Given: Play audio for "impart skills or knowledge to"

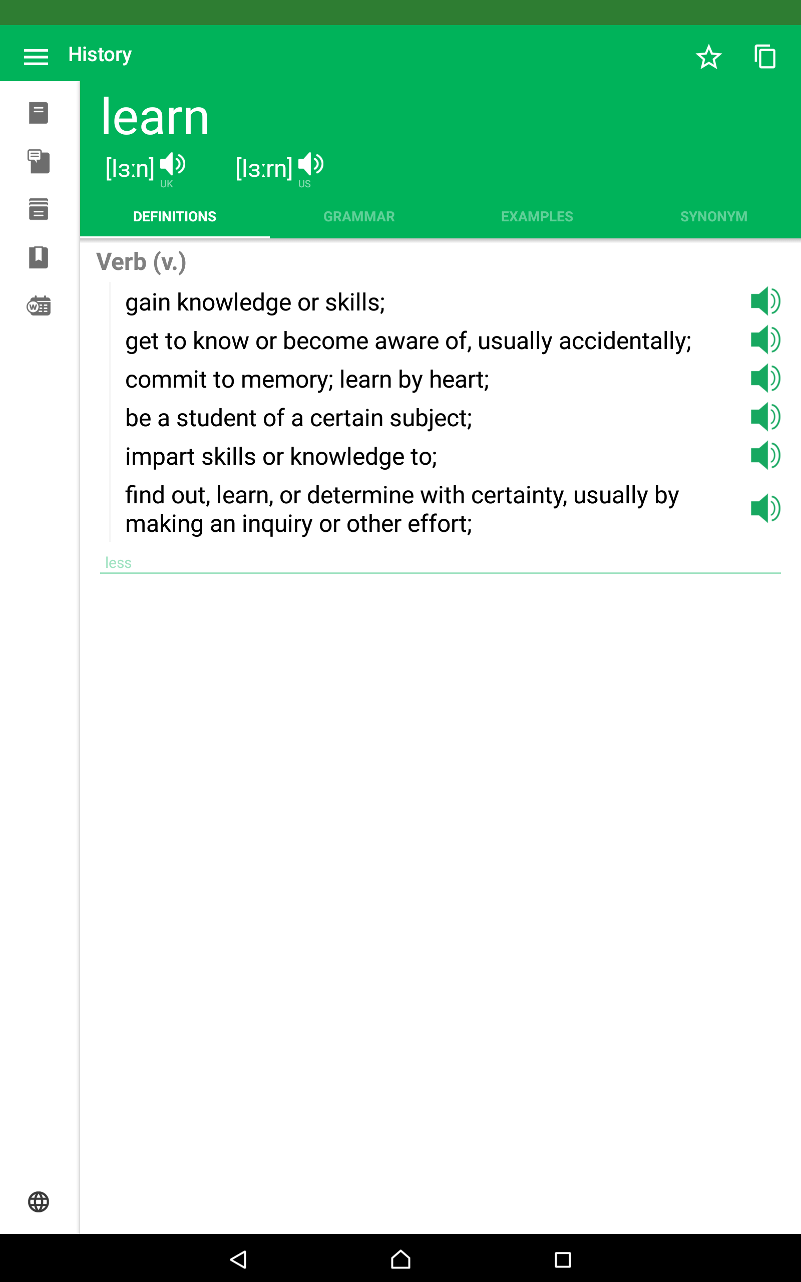Looking at the screenshot, I should [x=765, y=456].
